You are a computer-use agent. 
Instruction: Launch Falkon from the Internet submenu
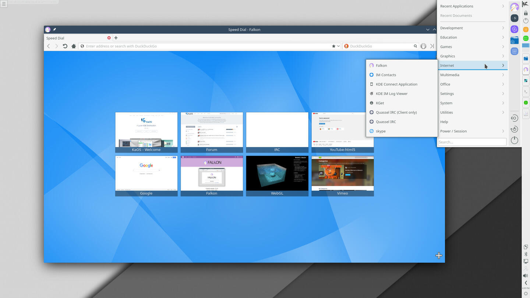402,65
